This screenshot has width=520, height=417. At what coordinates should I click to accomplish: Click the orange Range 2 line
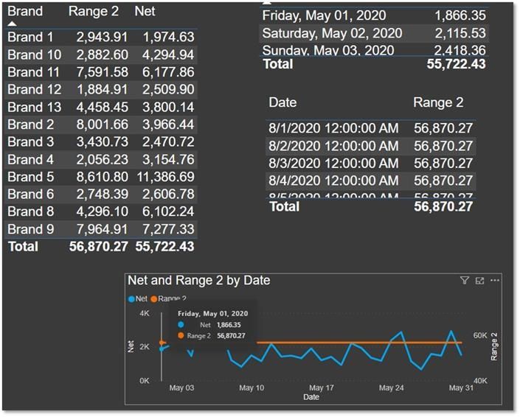click(359, 343)
